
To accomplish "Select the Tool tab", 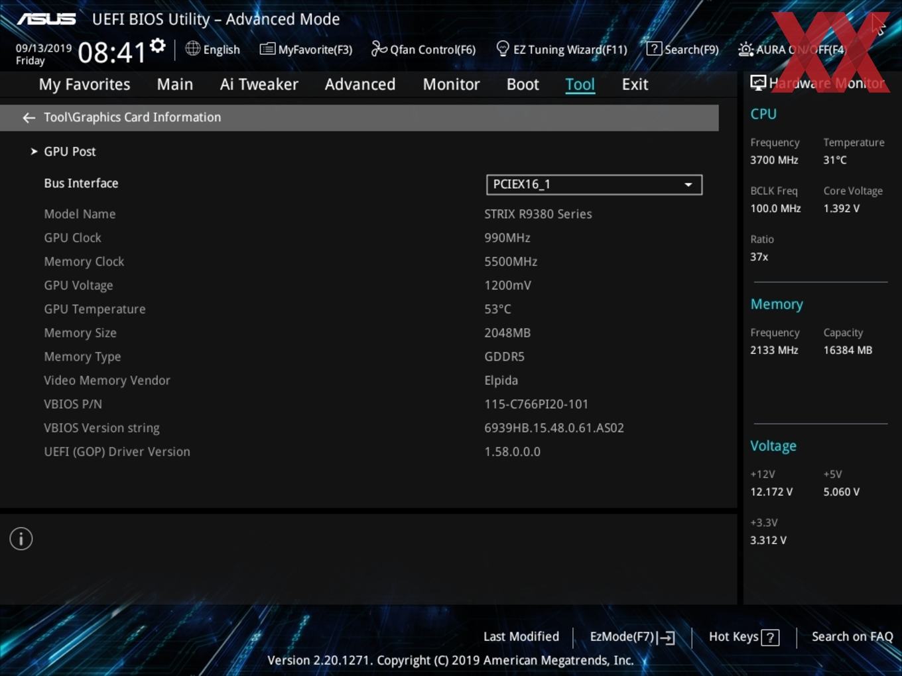I will [x=580, y=84].
